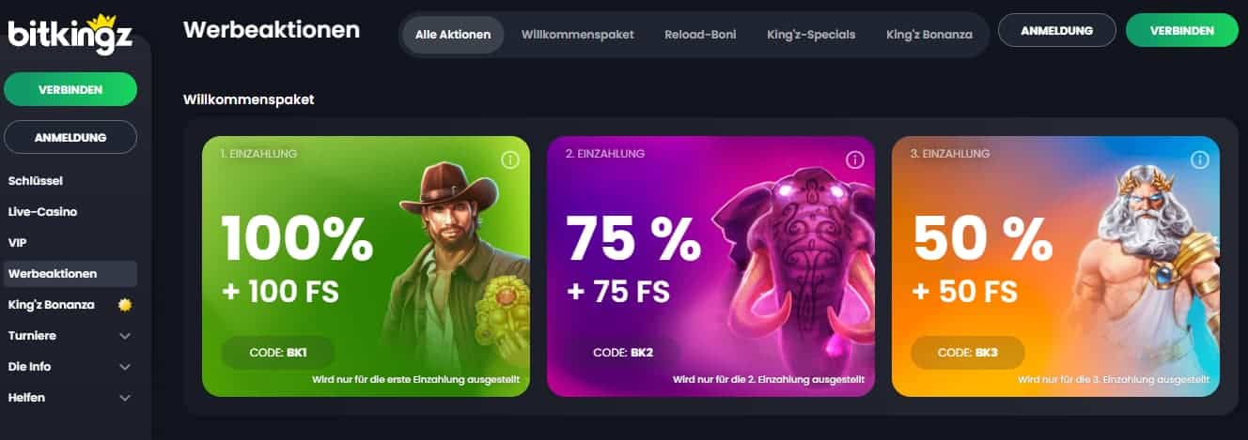Open info icon on 100% bonus card

pyautogui.click(x=510, y=159)
